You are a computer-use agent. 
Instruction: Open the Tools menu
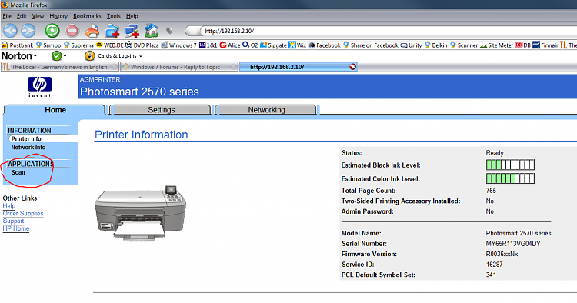click(113, 16)
